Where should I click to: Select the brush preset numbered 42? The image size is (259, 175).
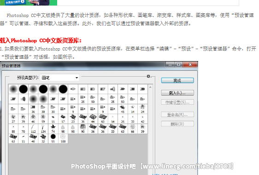point(142,119)
